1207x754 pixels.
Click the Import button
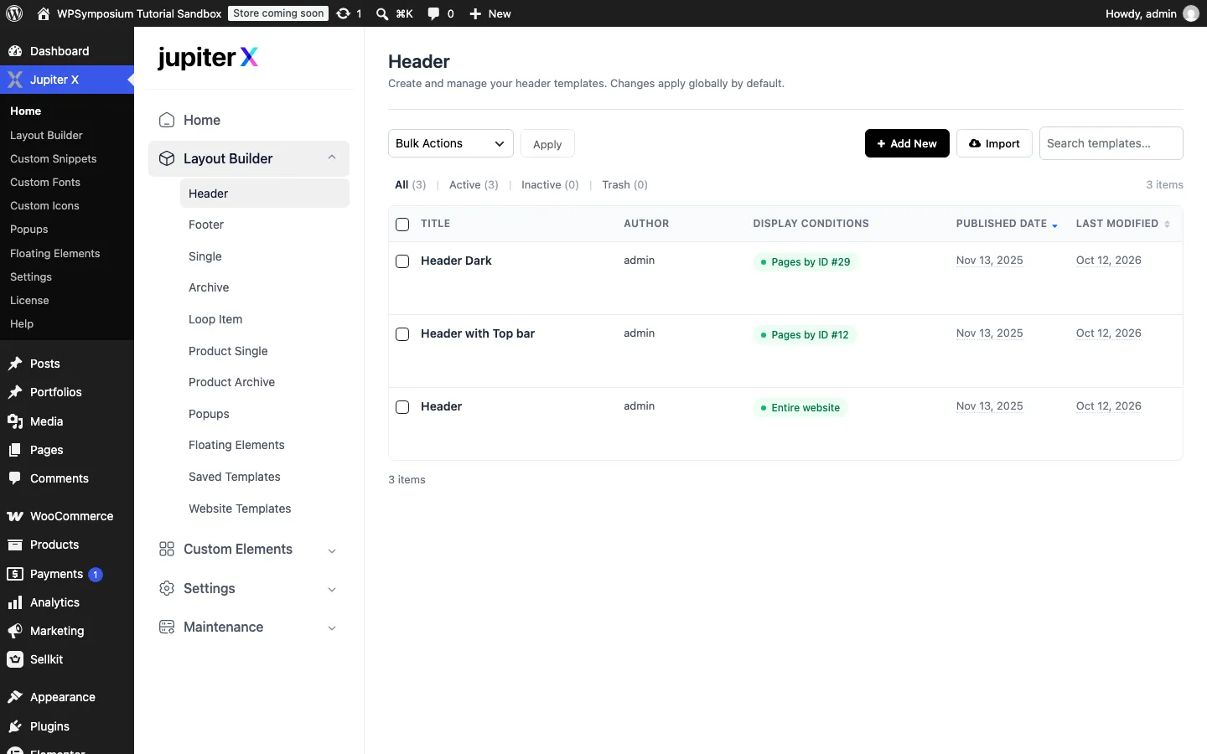pyautogui.click(x=994, y=143)
